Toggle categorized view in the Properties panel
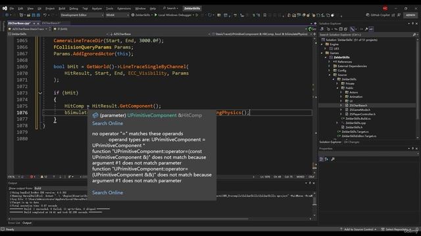The image size is (421, 236). tap(322, 159)
